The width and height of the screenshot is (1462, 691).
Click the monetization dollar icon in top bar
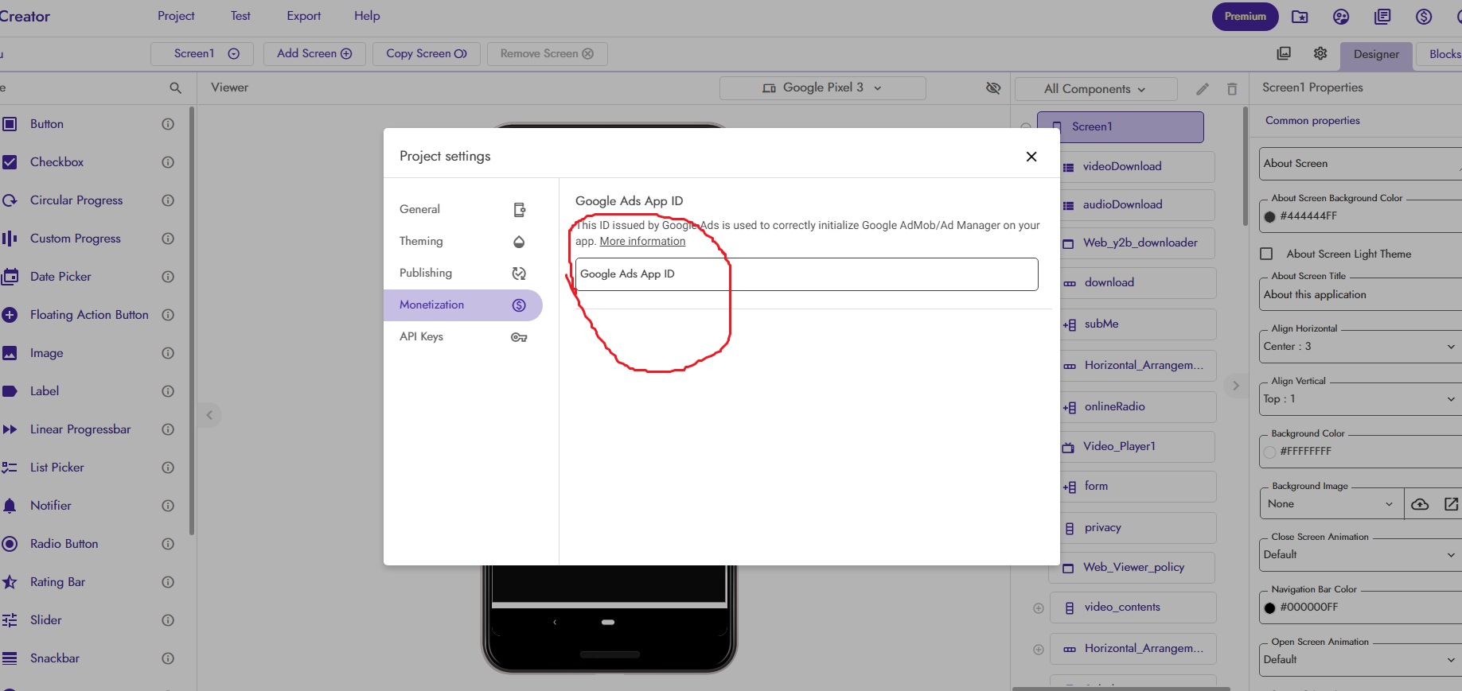point(1424,17)
